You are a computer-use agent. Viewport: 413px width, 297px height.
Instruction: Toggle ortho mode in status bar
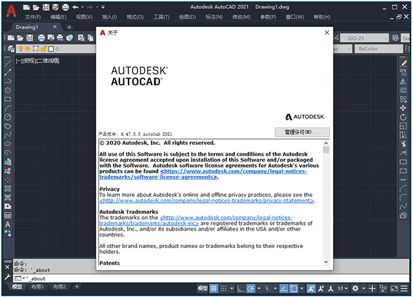click(240, 289)
